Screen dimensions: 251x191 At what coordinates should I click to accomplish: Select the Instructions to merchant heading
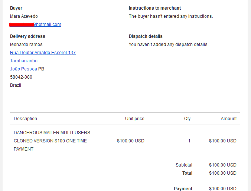[x=155, y=8]
